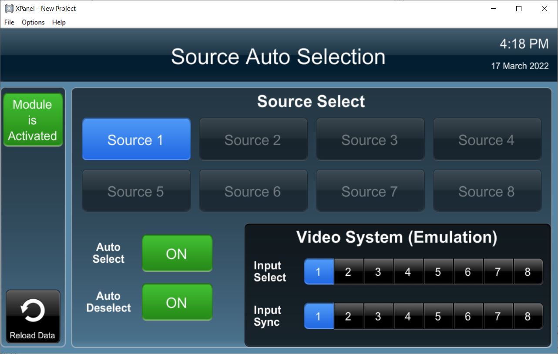Viewport: 558px width, 354px height.
Task: Select Source 8
Action: [x=487, y=191]
